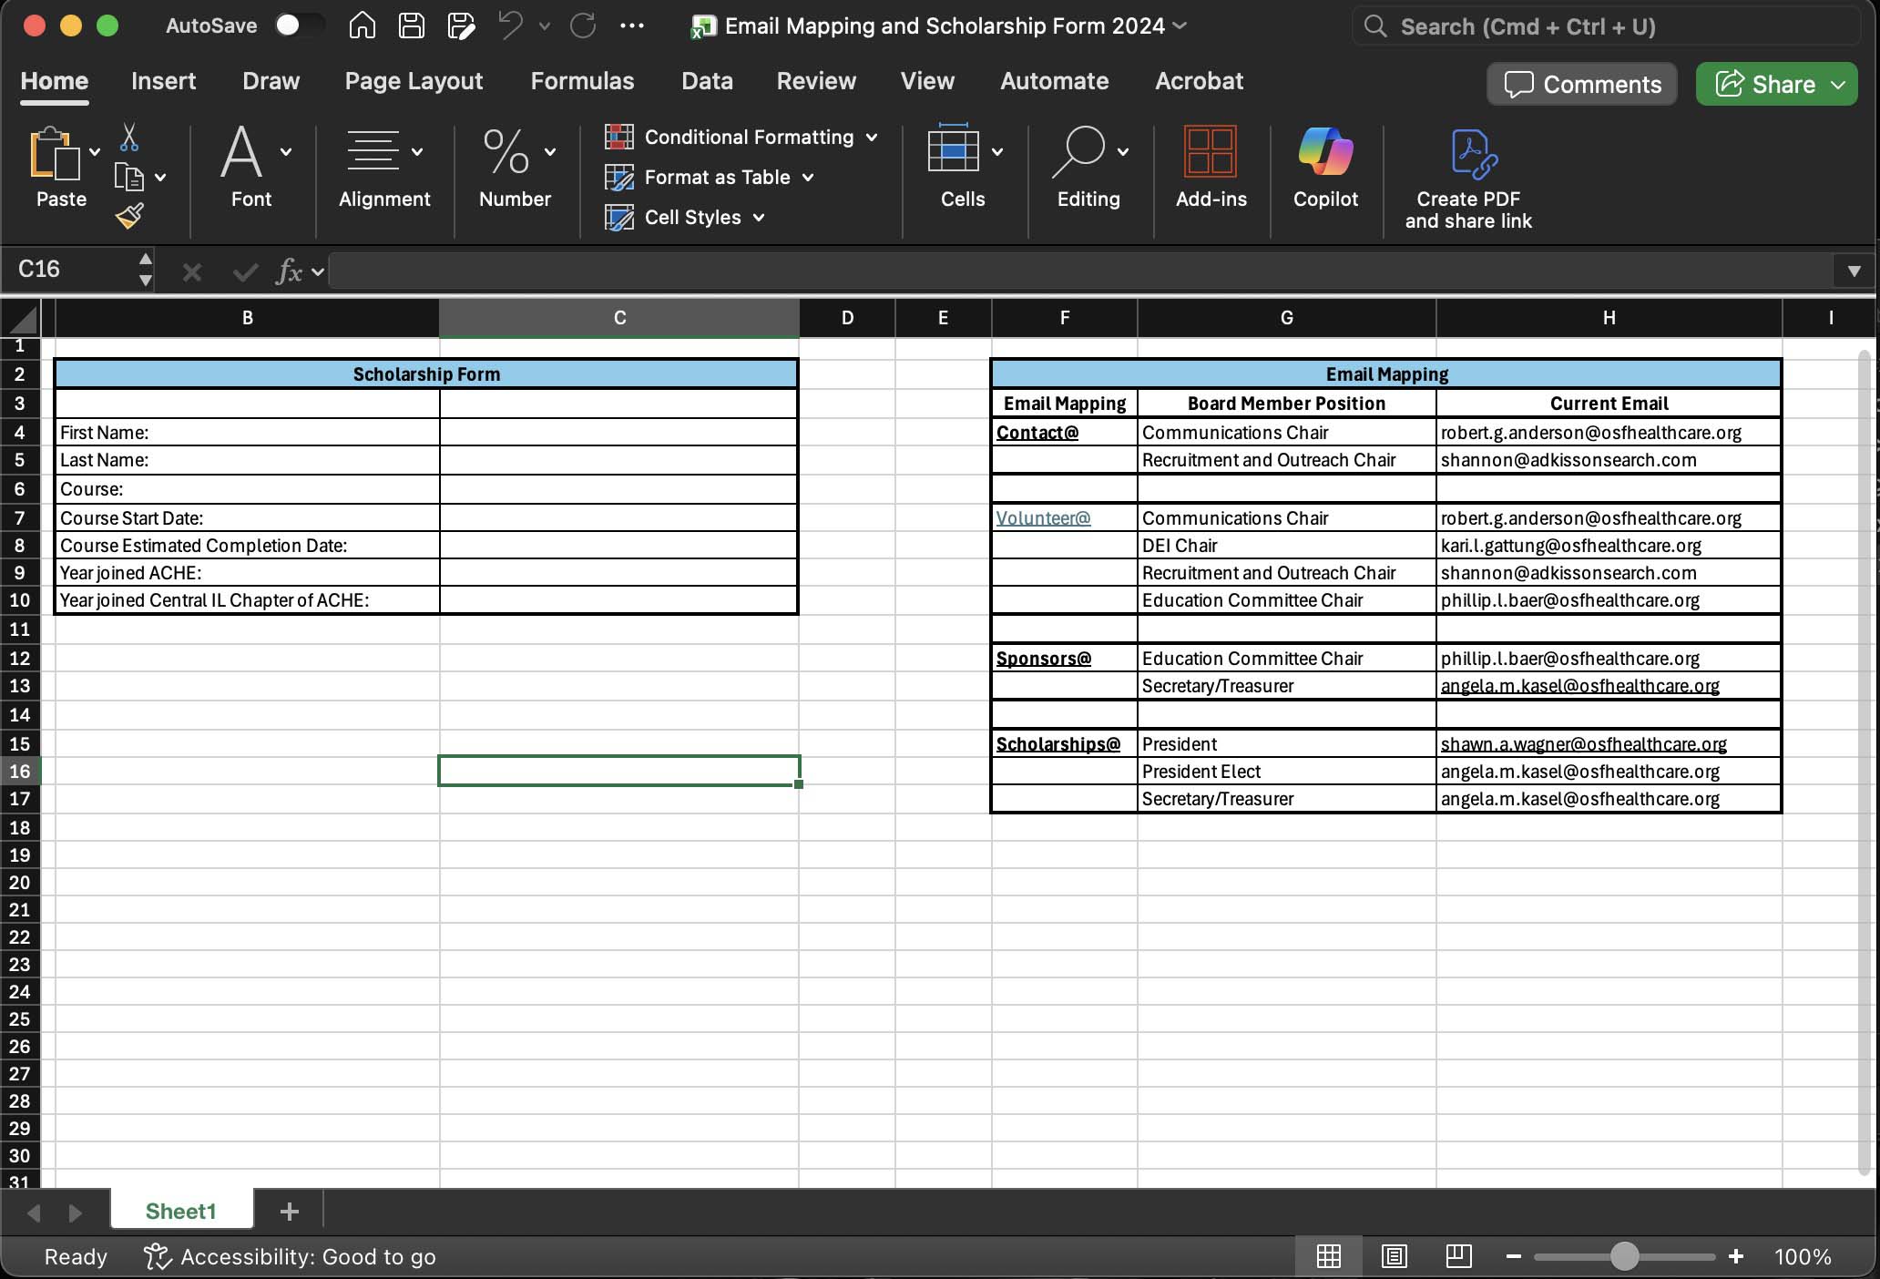Expand the Copy options arrow
Image resolution: width=1880 pixels, height=1279 pixels.
pyautogui.click(x=160, y=178)
